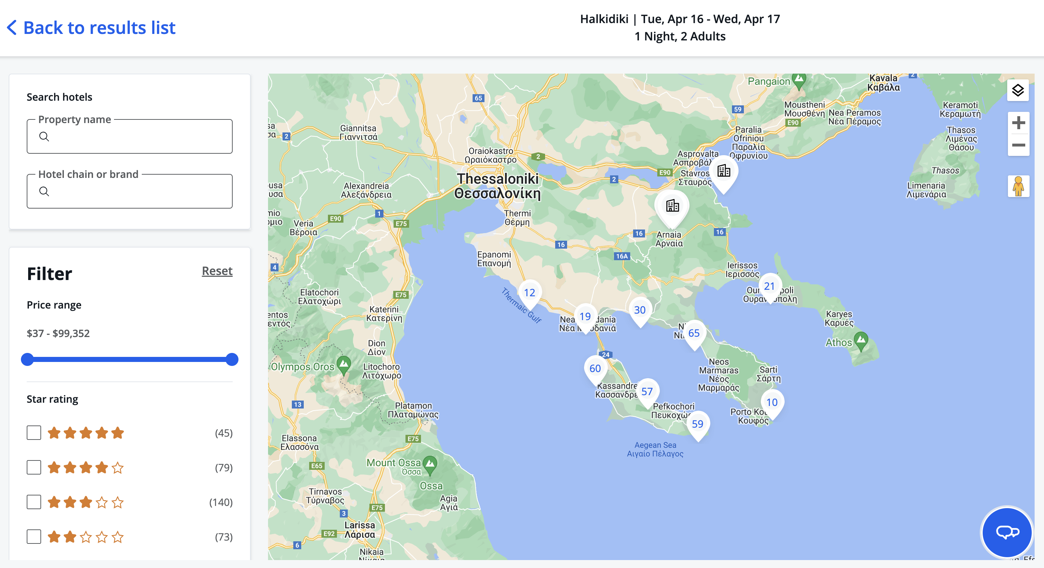This screenshot has height=568, width=1044.
Task: Check the 3-star rating filter
Action: 34,502
